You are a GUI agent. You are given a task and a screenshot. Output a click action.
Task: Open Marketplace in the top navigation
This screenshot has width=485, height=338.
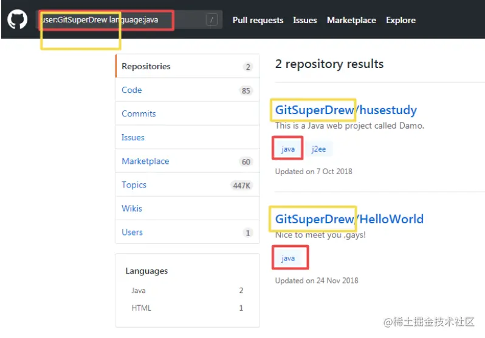point(351,20)
